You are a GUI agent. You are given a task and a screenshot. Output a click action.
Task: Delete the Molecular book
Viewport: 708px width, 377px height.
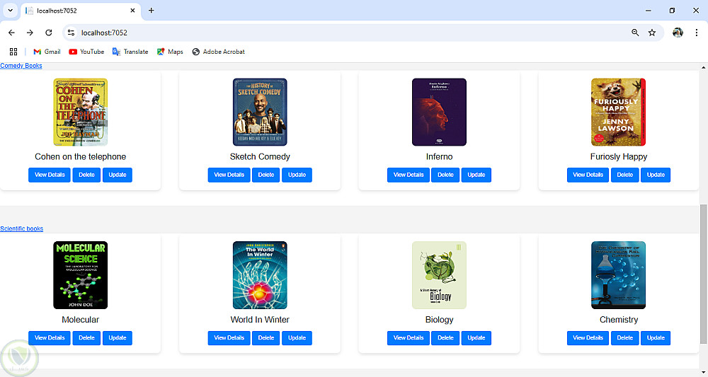(86, 338)
